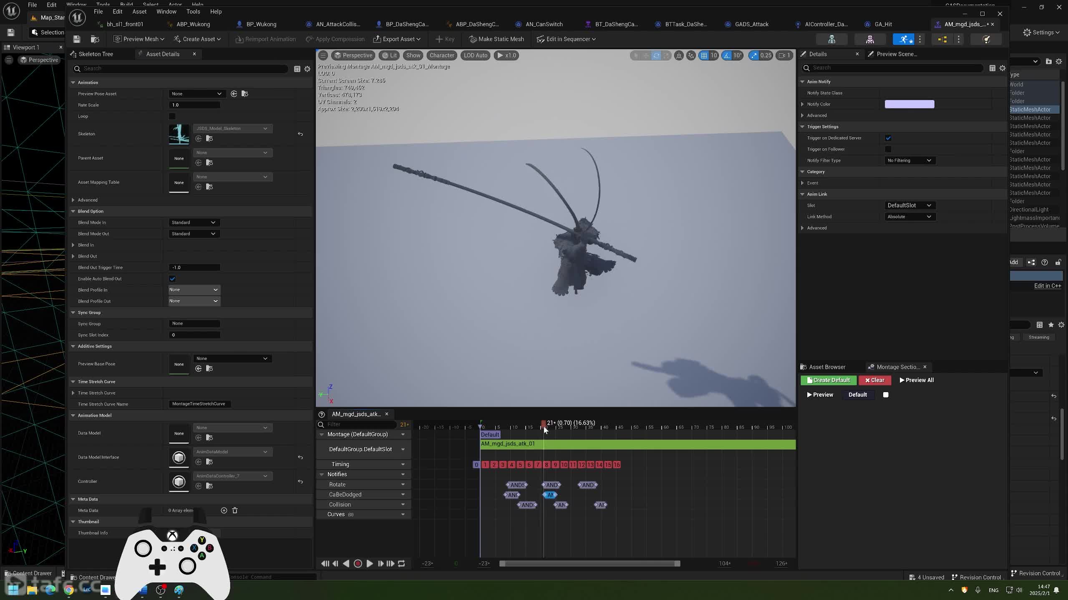Click Browse to asset icon in toolbar
This screenshot has width=1068, height=600.
pyautogui.click(x=95, y=39)
